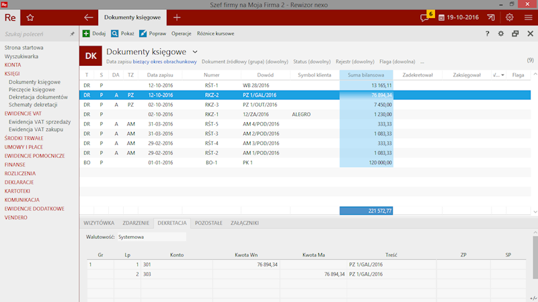The width and height of the screenshot is (538, 302).
Task: Open column chooser dropdown arrow near Flaga
Action: click(x=502, y=75)
